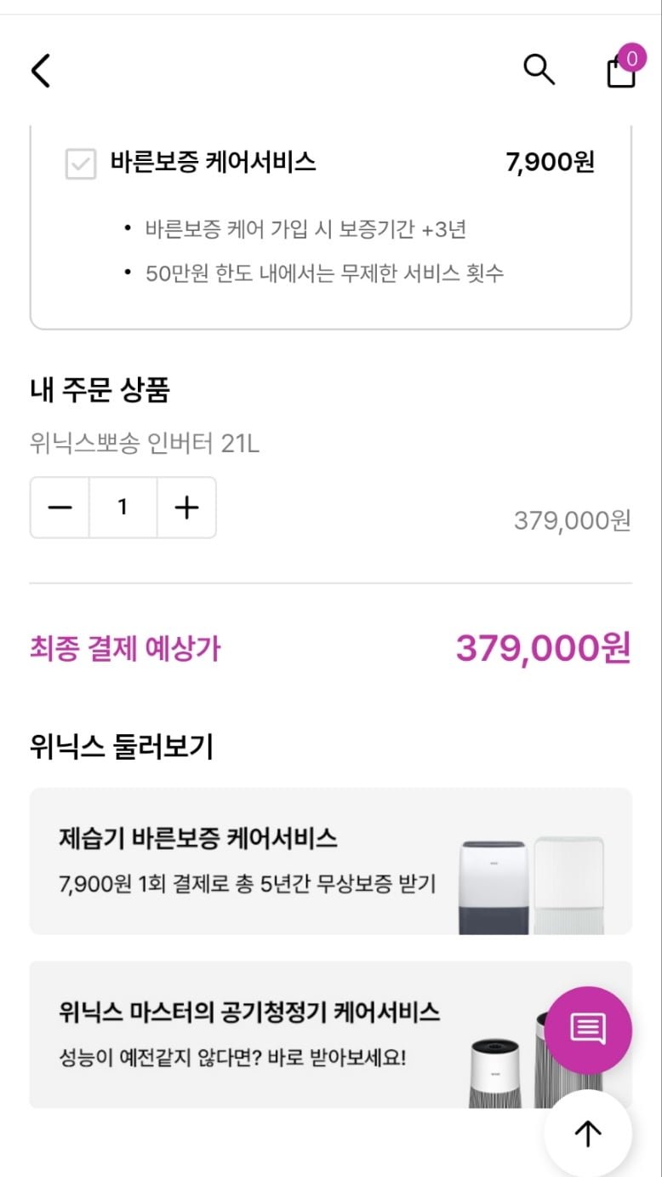662x1177 pixels.
Task: Open the shopping bag cart
Action: (x=621, y=72)
